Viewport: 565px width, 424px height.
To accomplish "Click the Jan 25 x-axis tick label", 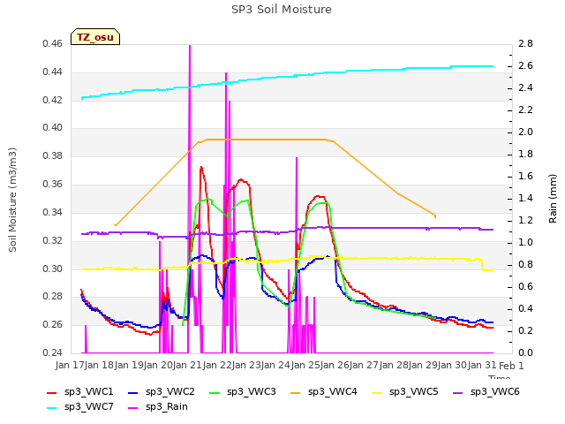I will tap(306, 365).
